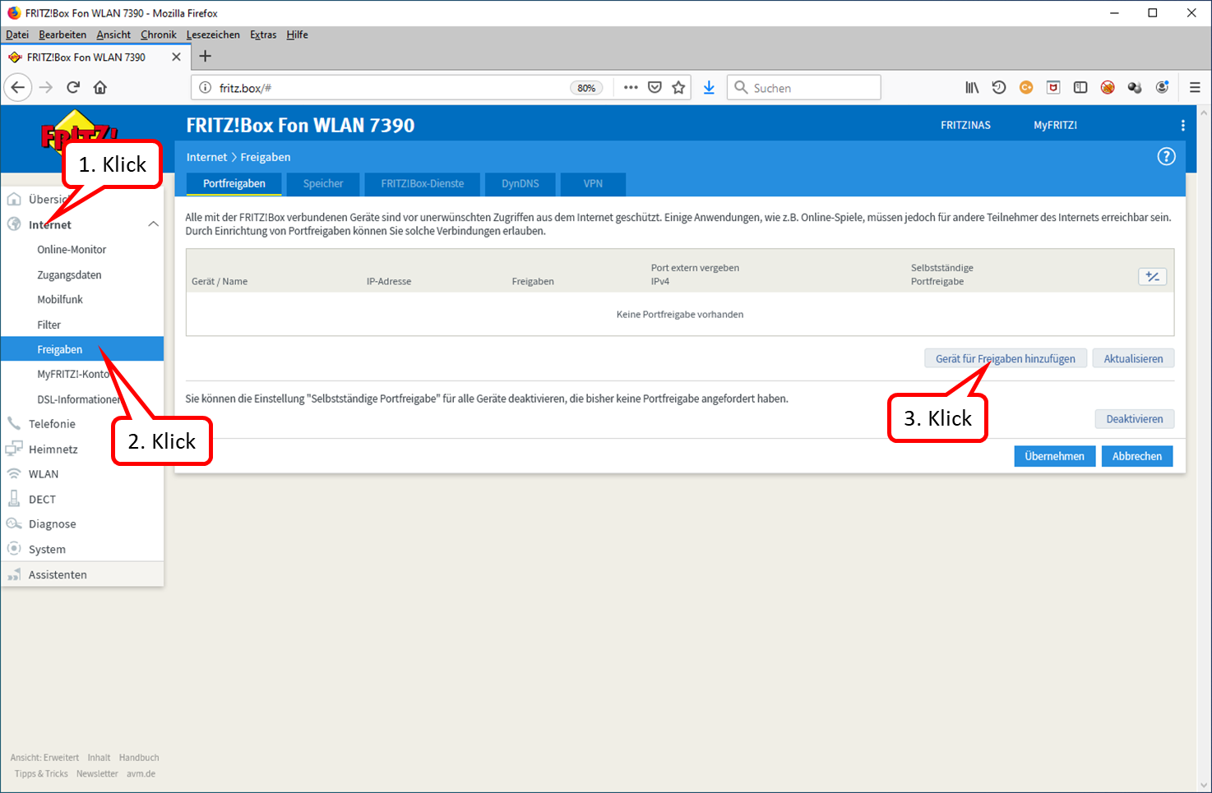1212x793 pixels.
Task: Open the Firefox library icon
Action: (972, 87)
